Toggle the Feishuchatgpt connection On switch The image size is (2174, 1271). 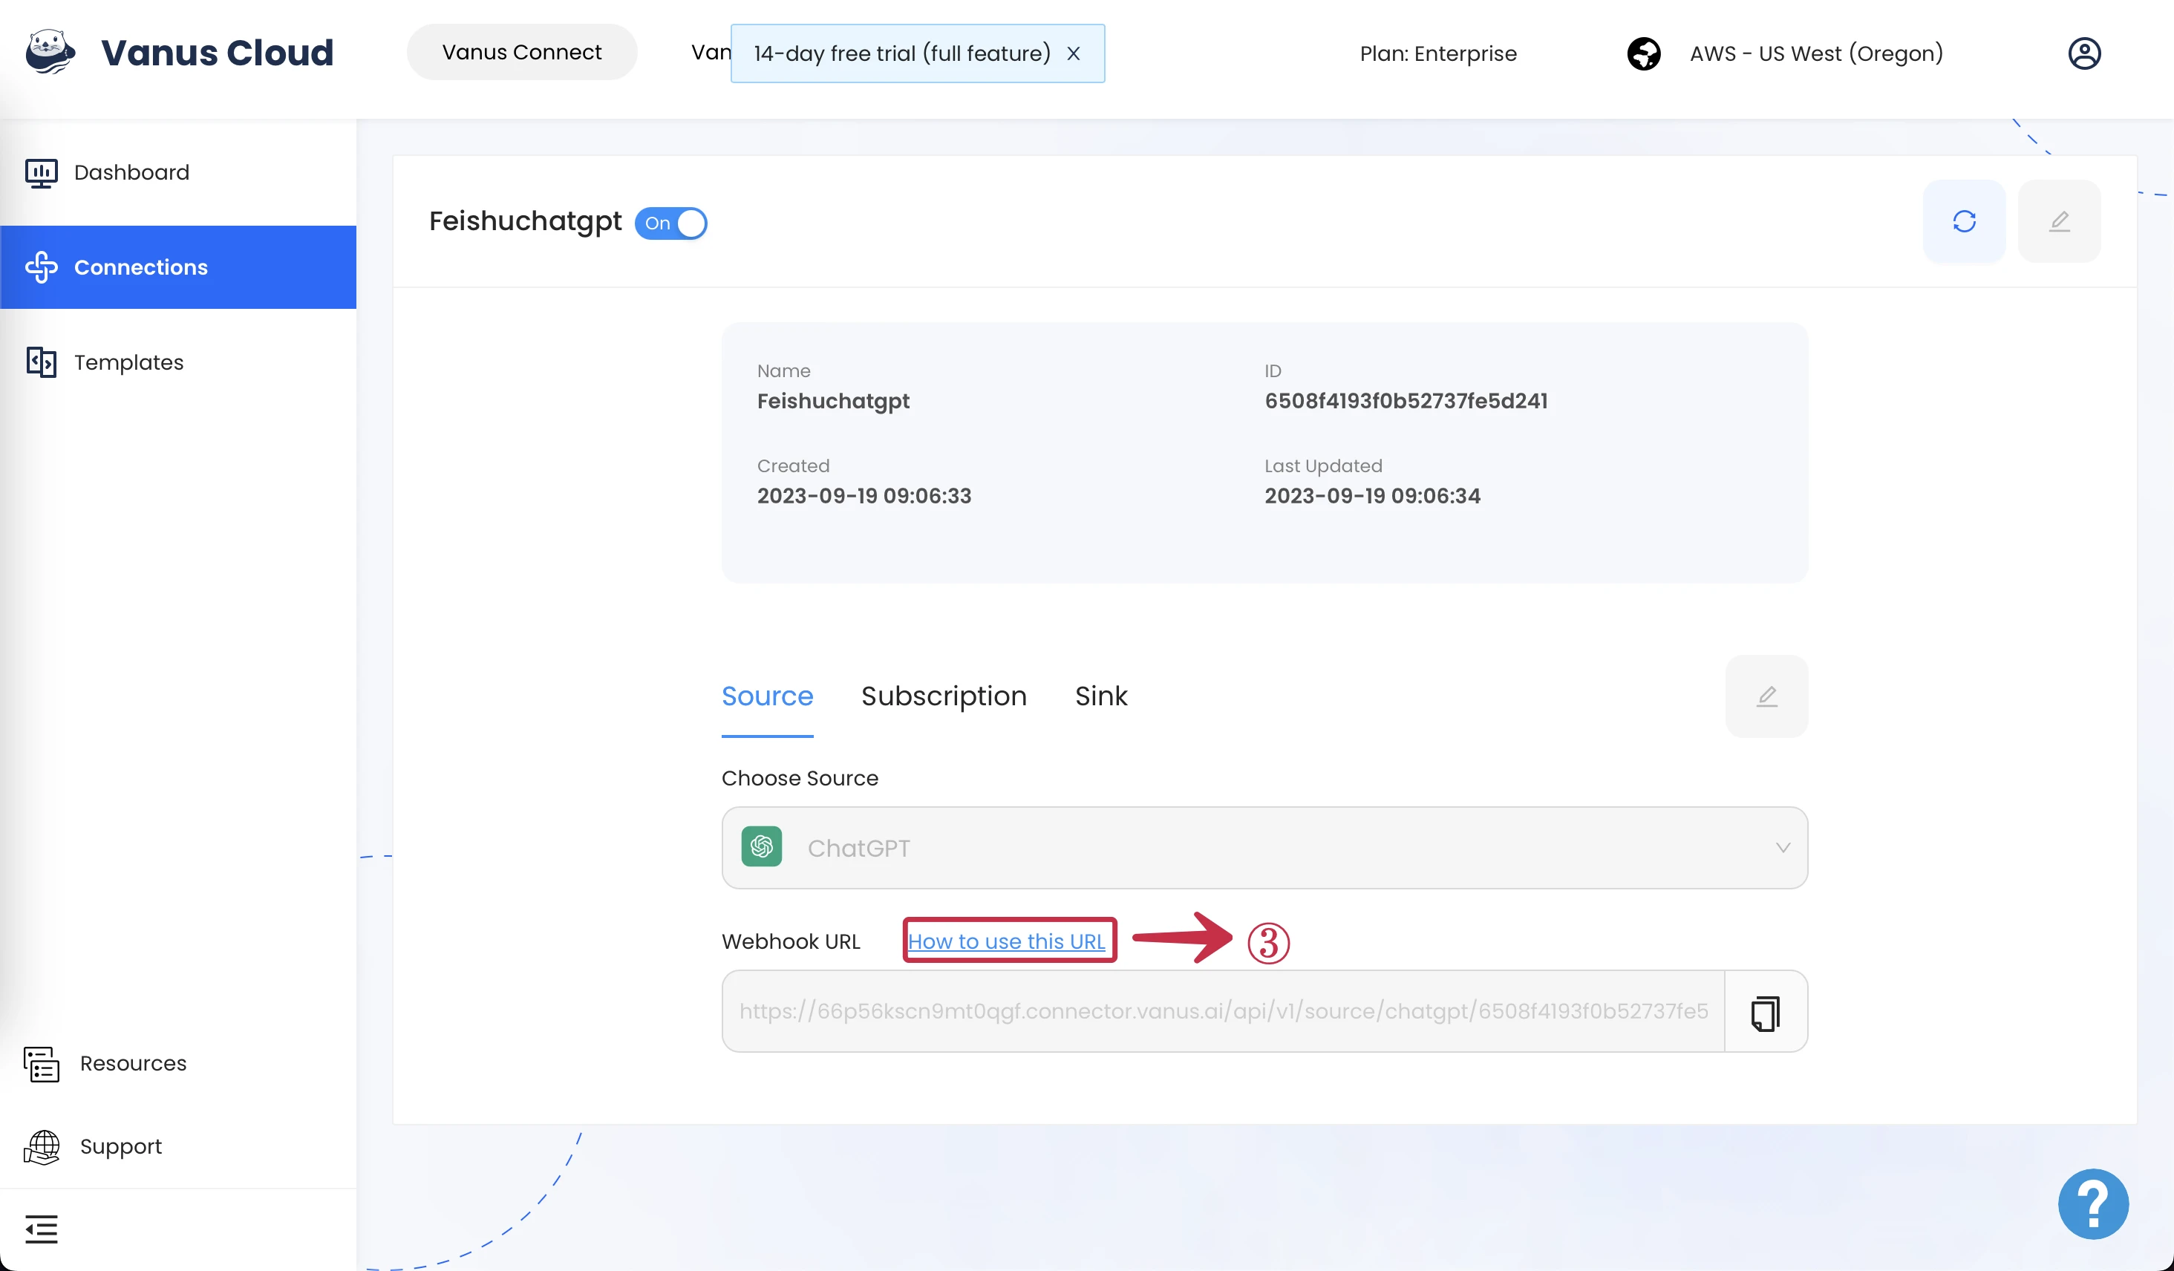pos(670,223)
